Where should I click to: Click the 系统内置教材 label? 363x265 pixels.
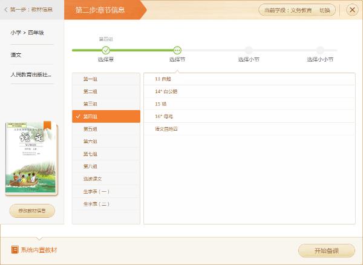[39, 250]
